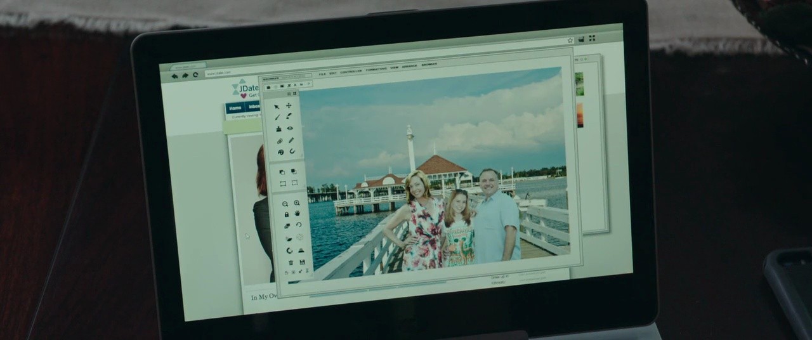The image size is (812, 340).
Task: Select the second dashed selection tool
Action: point(294,183)
